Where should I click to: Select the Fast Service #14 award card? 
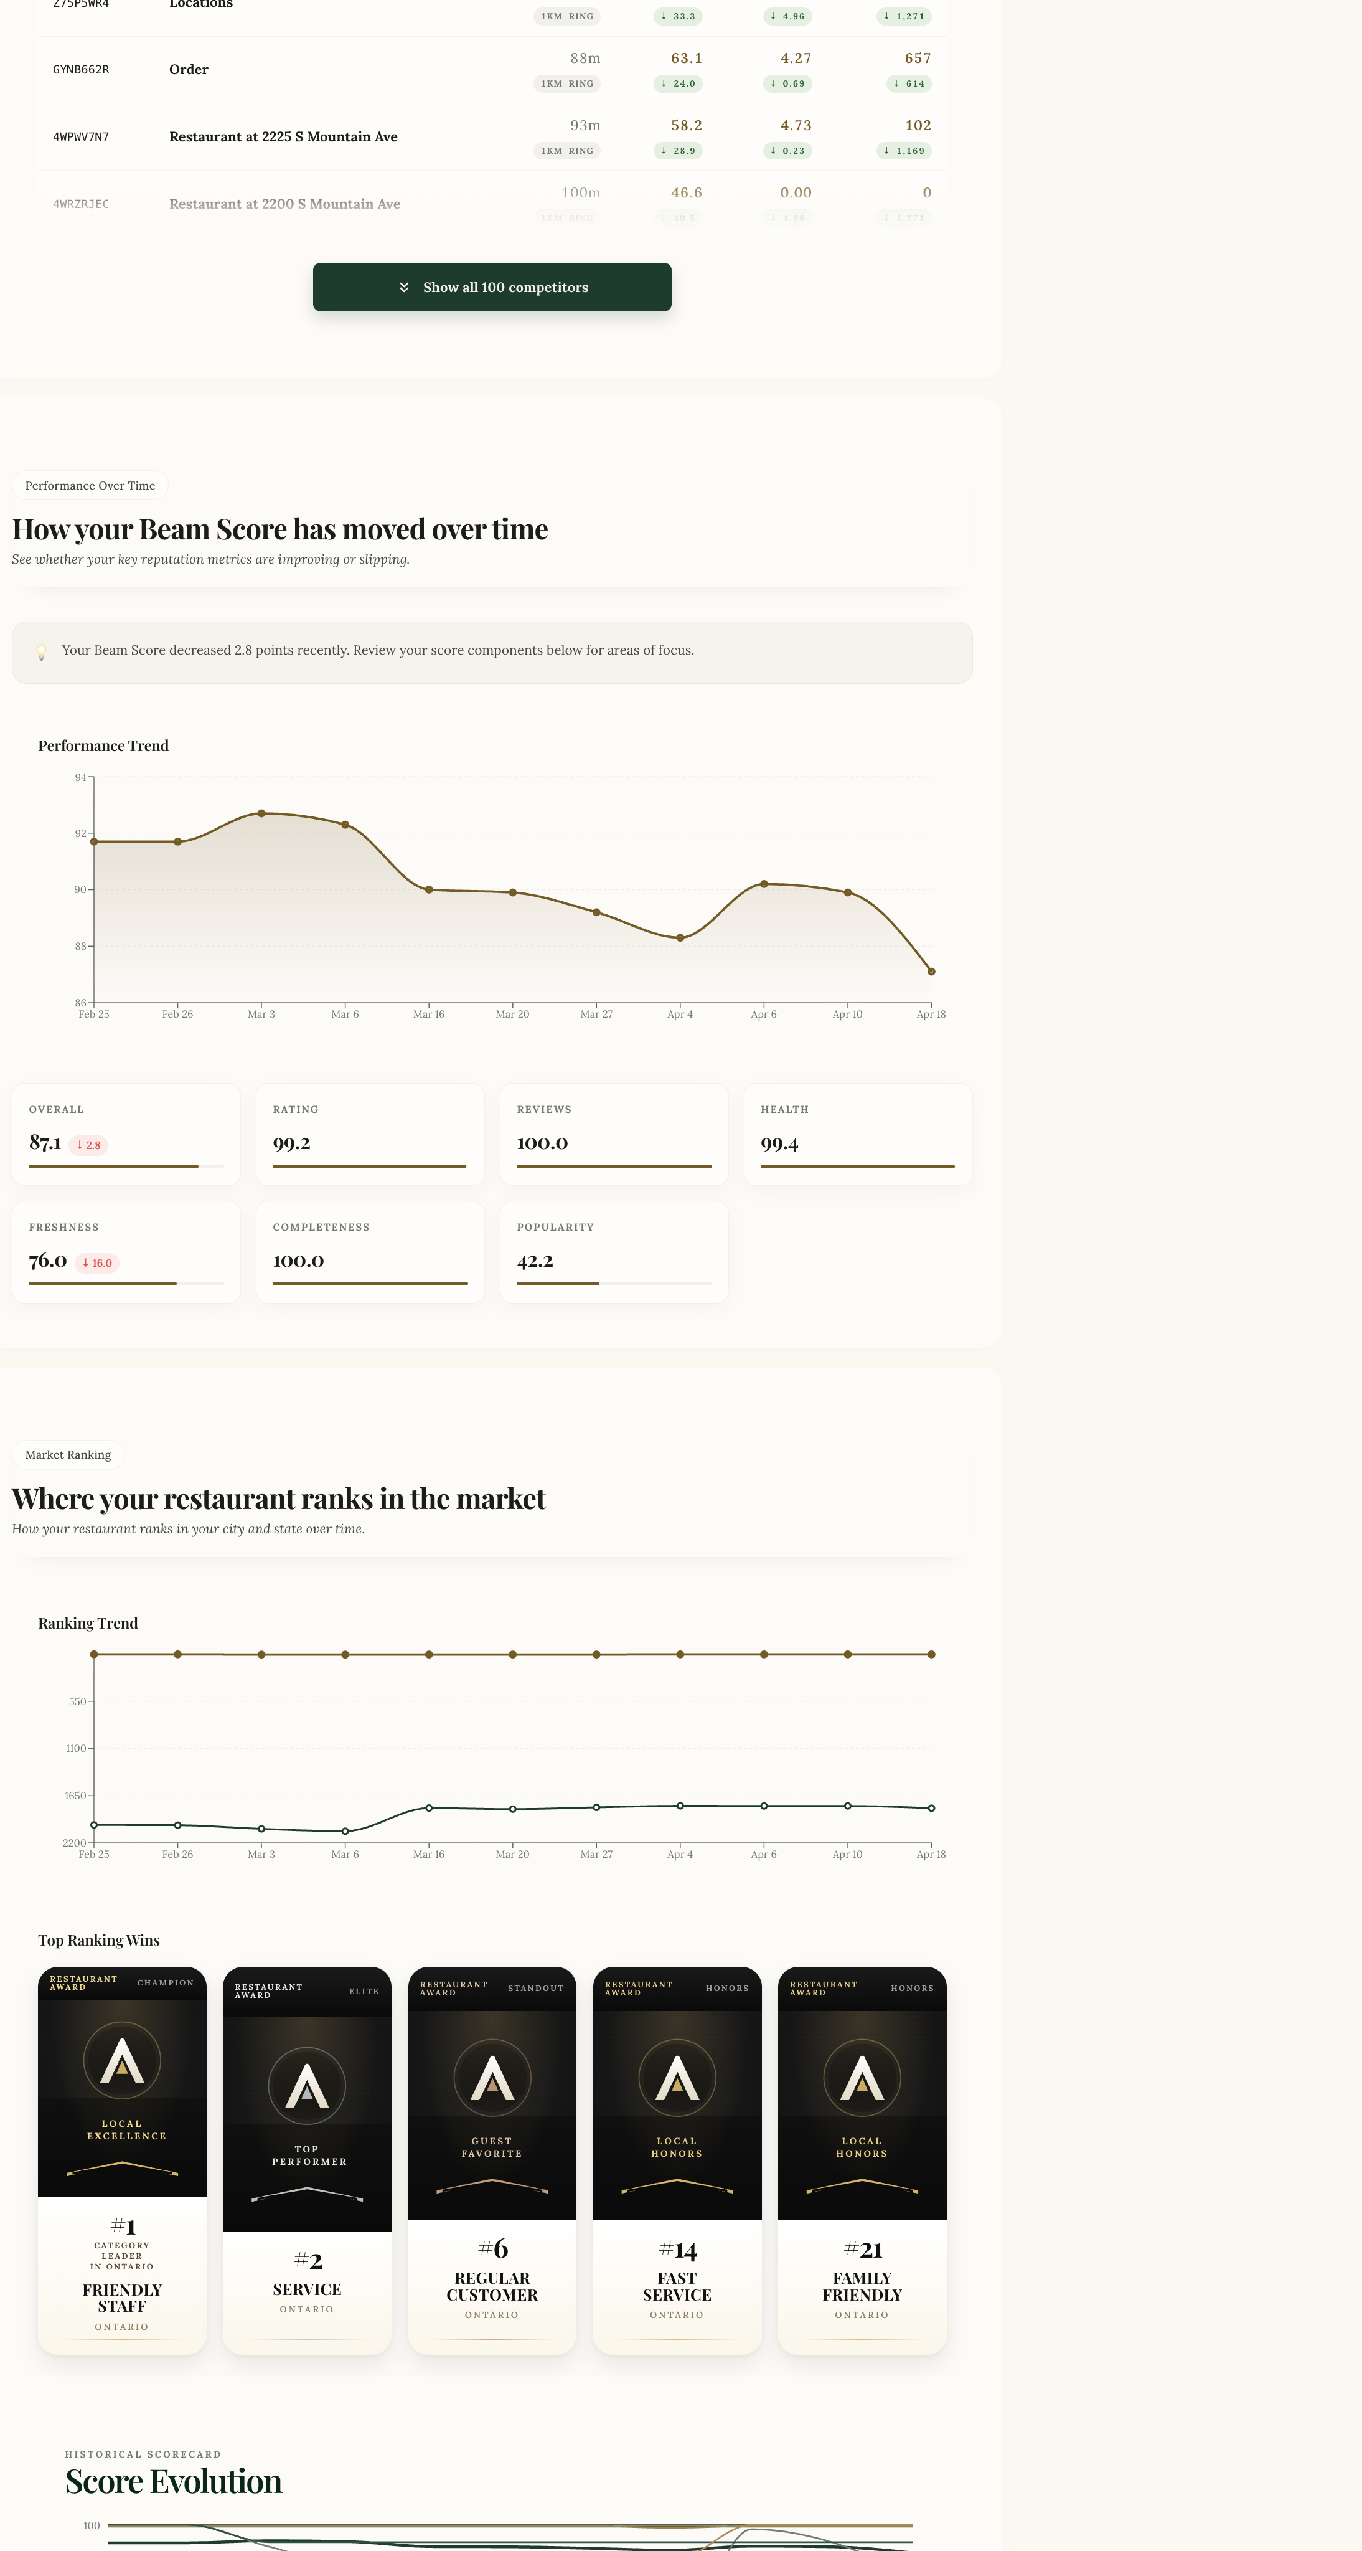pyautogui.click(x=677, y=2160)
